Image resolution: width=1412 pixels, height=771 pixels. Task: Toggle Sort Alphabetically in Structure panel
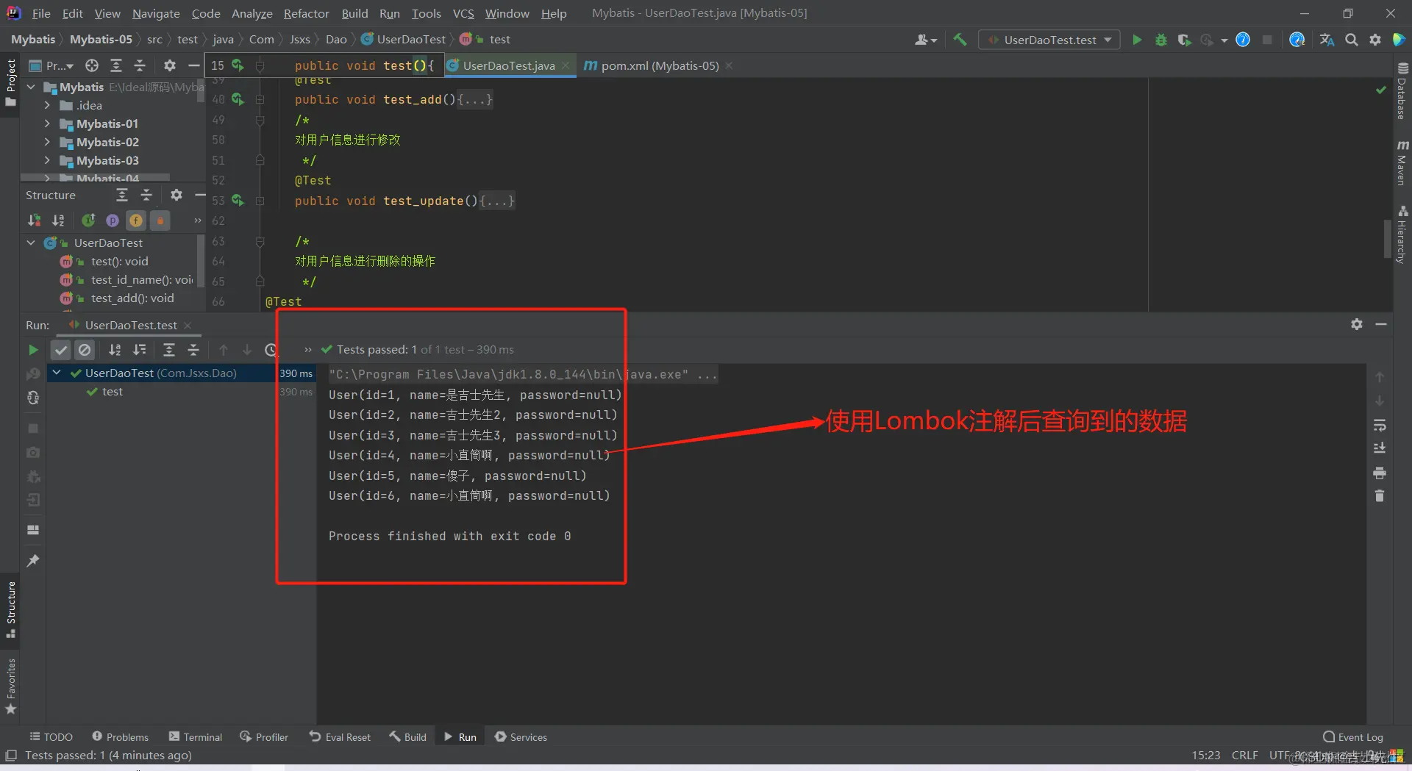[58, 220]
